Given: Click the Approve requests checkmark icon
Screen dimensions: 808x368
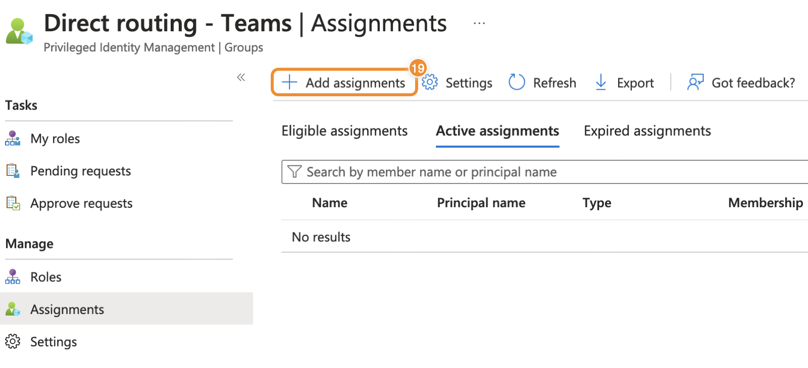Looking at the screenshot, I should (13, 203).
